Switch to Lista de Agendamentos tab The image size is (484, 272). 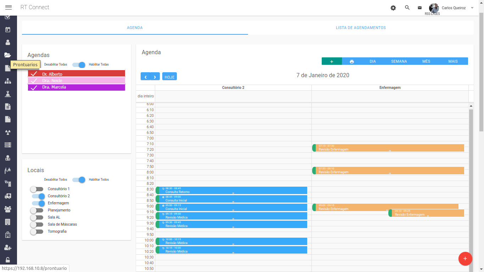(361, 28)
